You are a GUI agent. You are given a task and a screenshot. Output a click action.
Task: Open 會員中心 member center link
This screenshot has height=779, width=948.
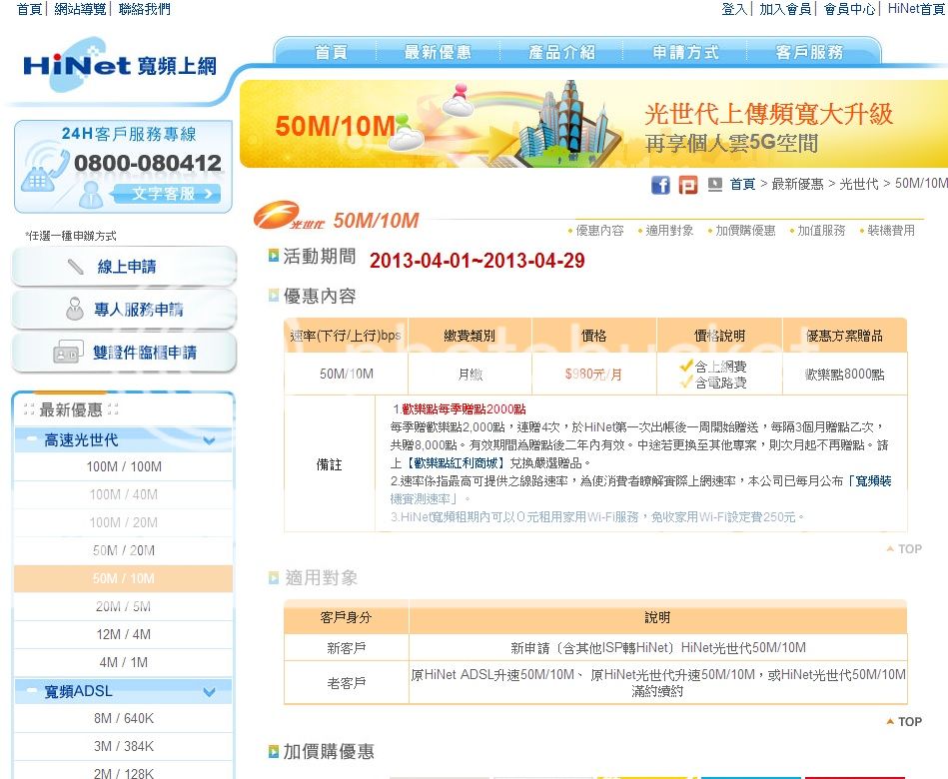849,9
